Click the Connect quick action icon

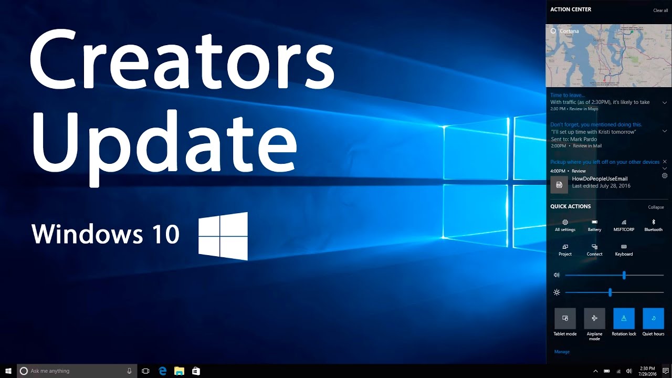pyautogui.click(x=594, y=249)
